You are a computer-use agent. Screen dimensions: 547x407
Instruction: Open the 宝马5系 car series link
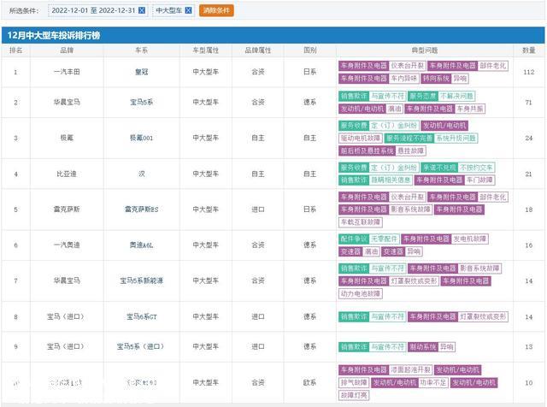click(141, 103)
